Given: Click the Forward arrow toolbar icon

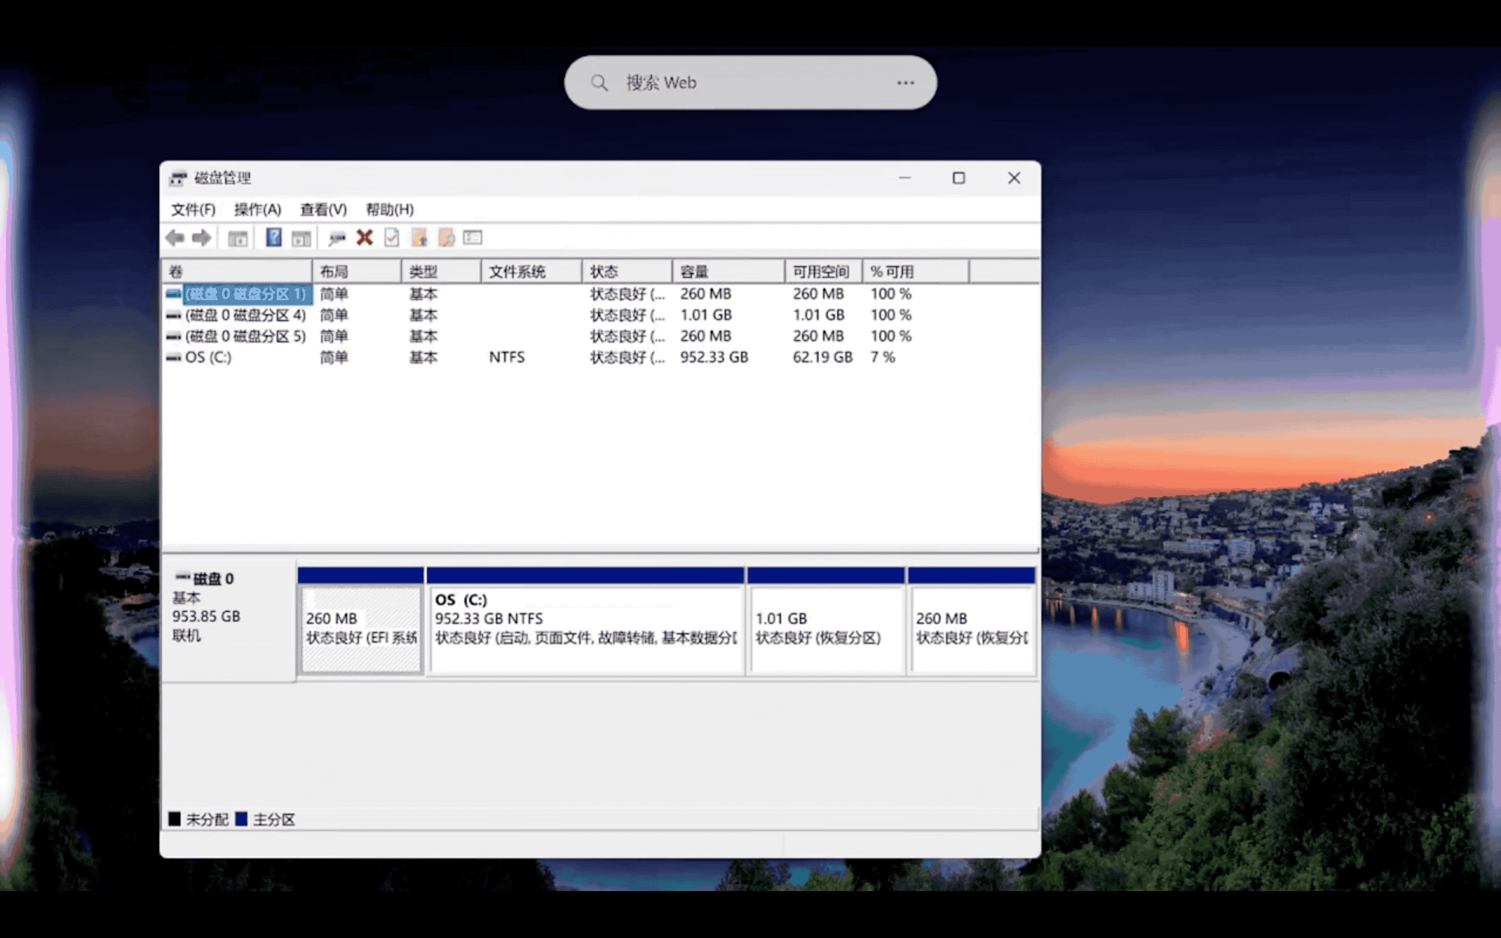Looking at the screenshot, I should click(202, 238).
